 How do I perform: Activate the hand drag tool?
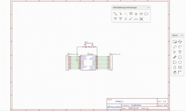(175, 72)
